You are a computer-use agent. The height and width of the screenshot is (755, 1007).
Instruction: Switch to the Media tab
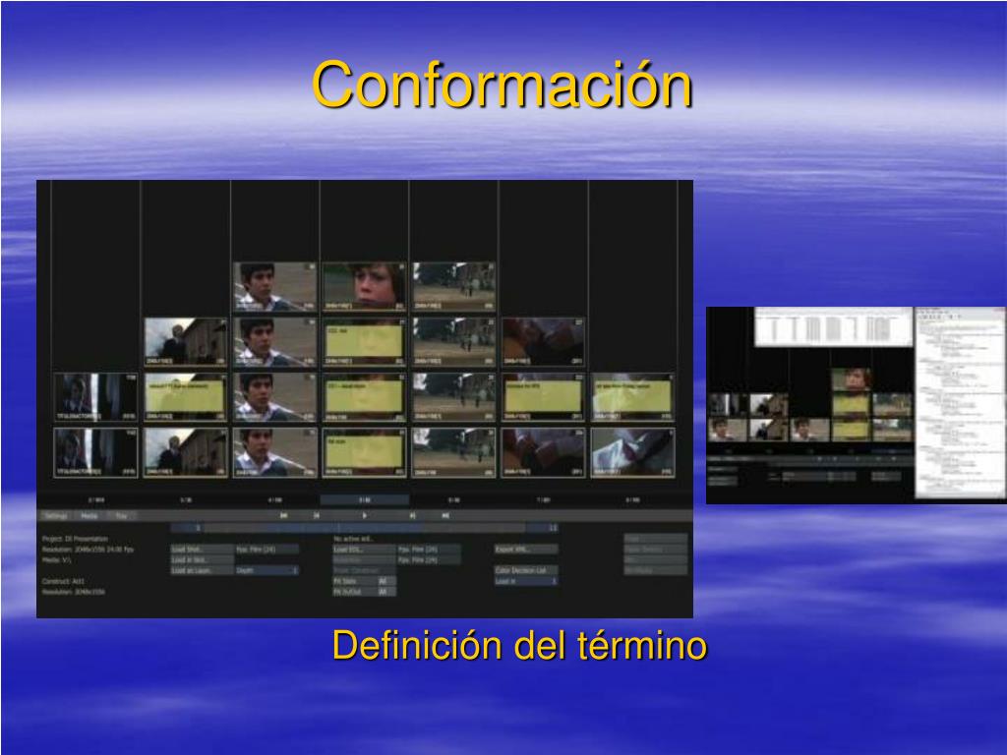point(89,515)
